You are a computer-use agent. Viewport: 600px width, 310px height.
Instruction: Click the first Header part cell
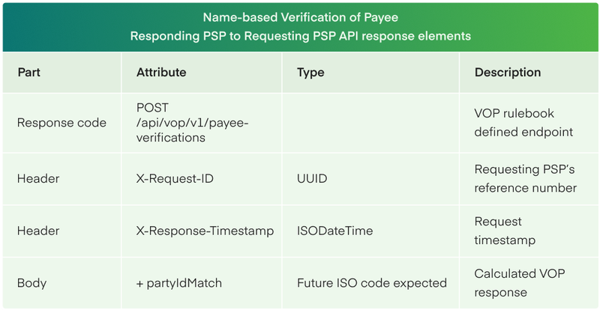coord(62,179)
